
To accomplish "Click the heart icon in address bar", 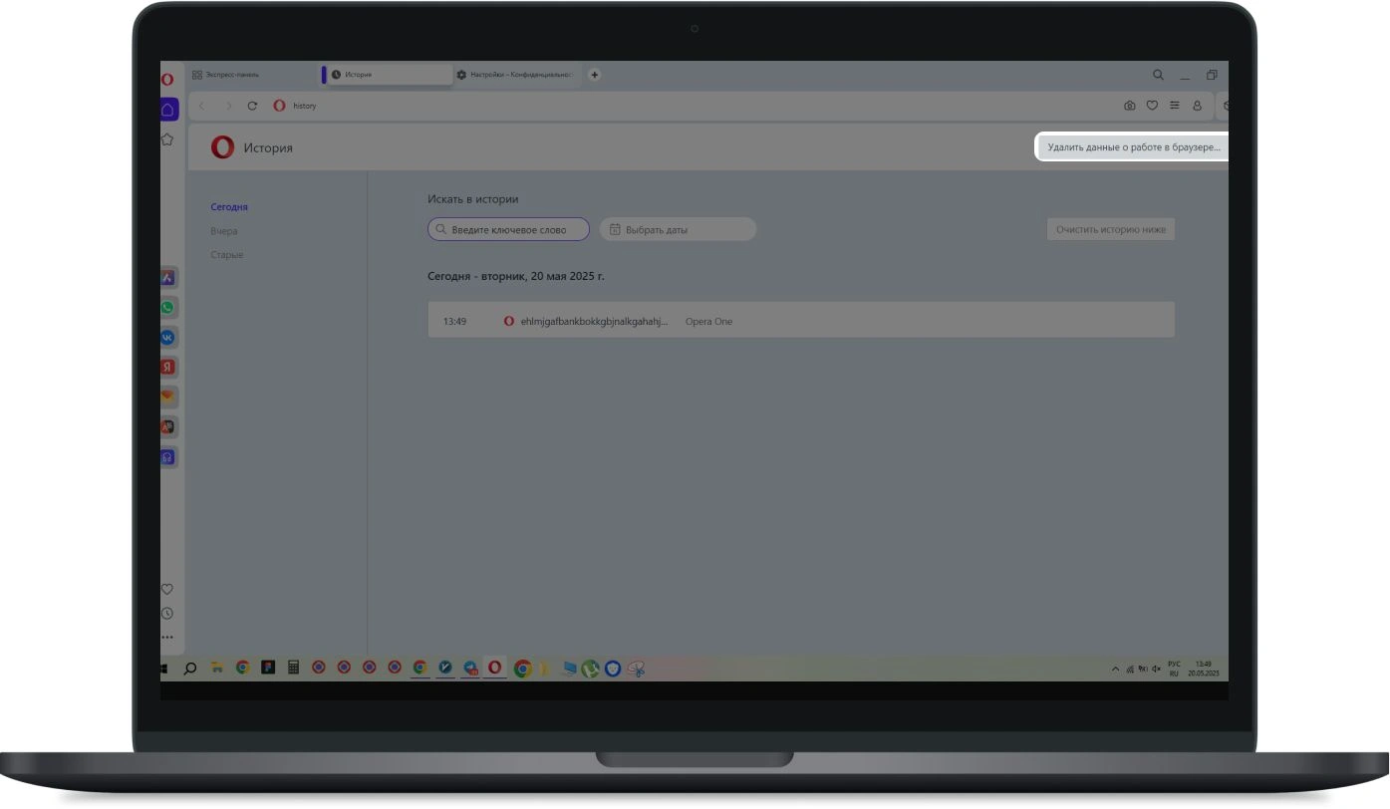I will tap(1152, 106).
